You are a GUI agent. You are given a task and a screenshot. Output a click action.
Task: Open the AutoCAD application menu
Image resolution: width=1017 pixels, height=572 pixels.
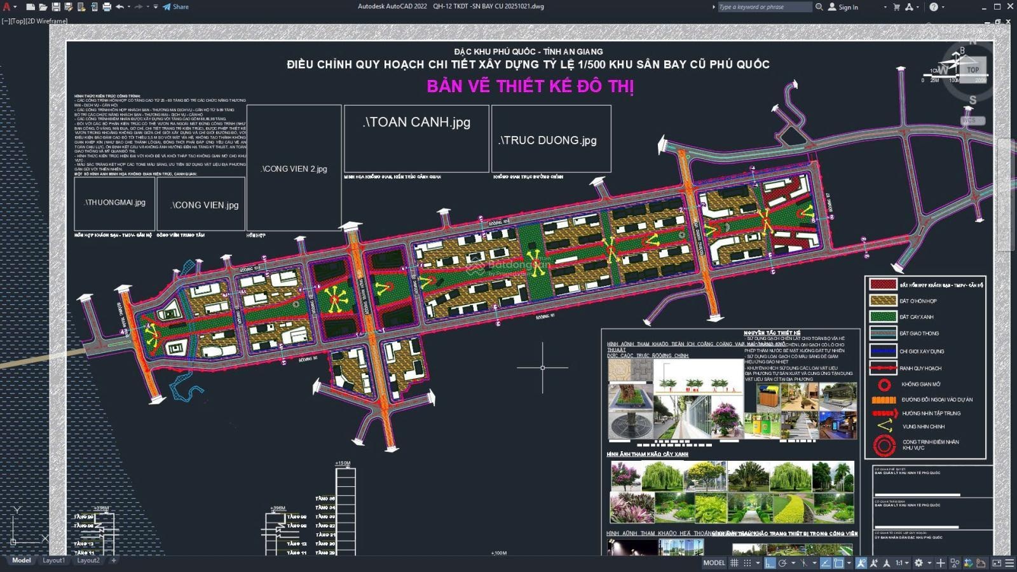(x=7, y=7)
